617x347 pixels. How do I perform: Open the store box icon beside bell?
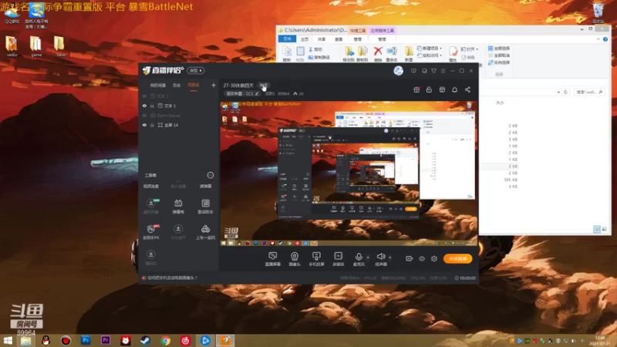442,89
